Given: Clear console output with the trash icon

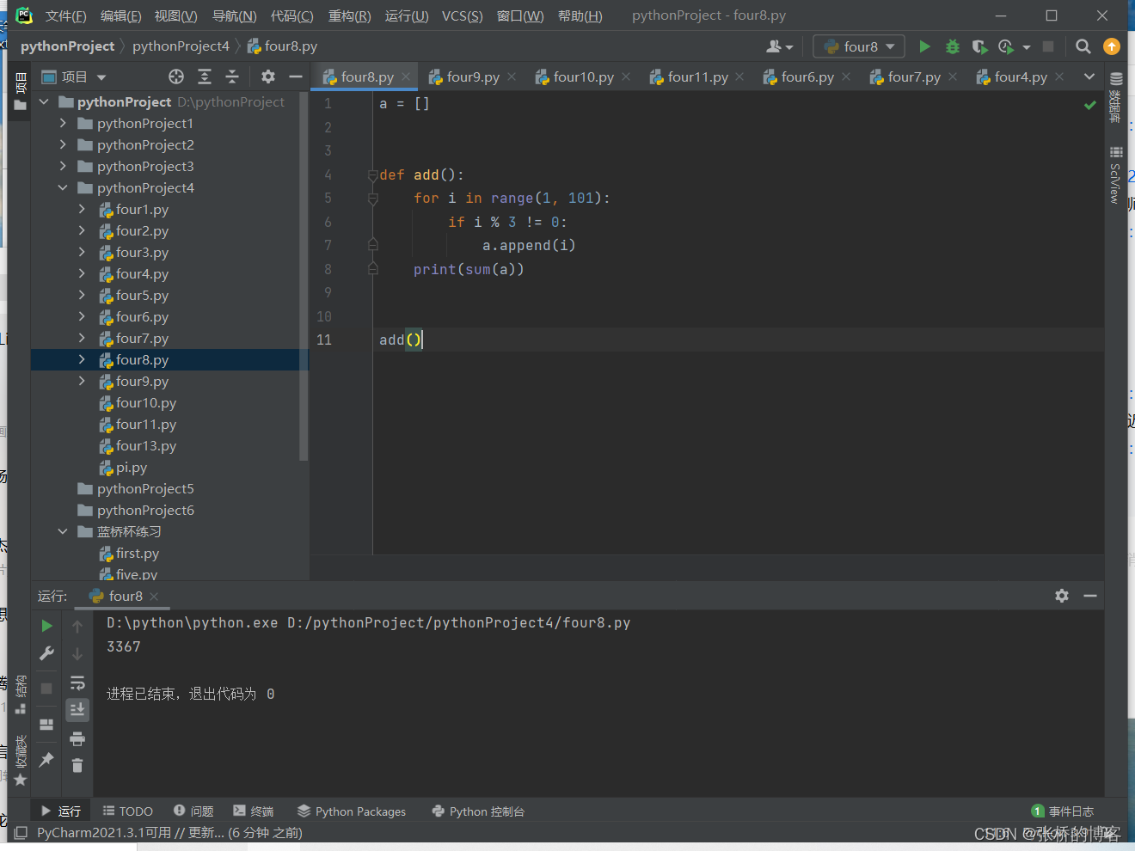Looking at the screenshot, I should 77,765.
